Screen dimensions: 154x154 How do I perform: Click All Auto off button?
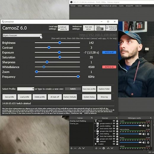55,97
